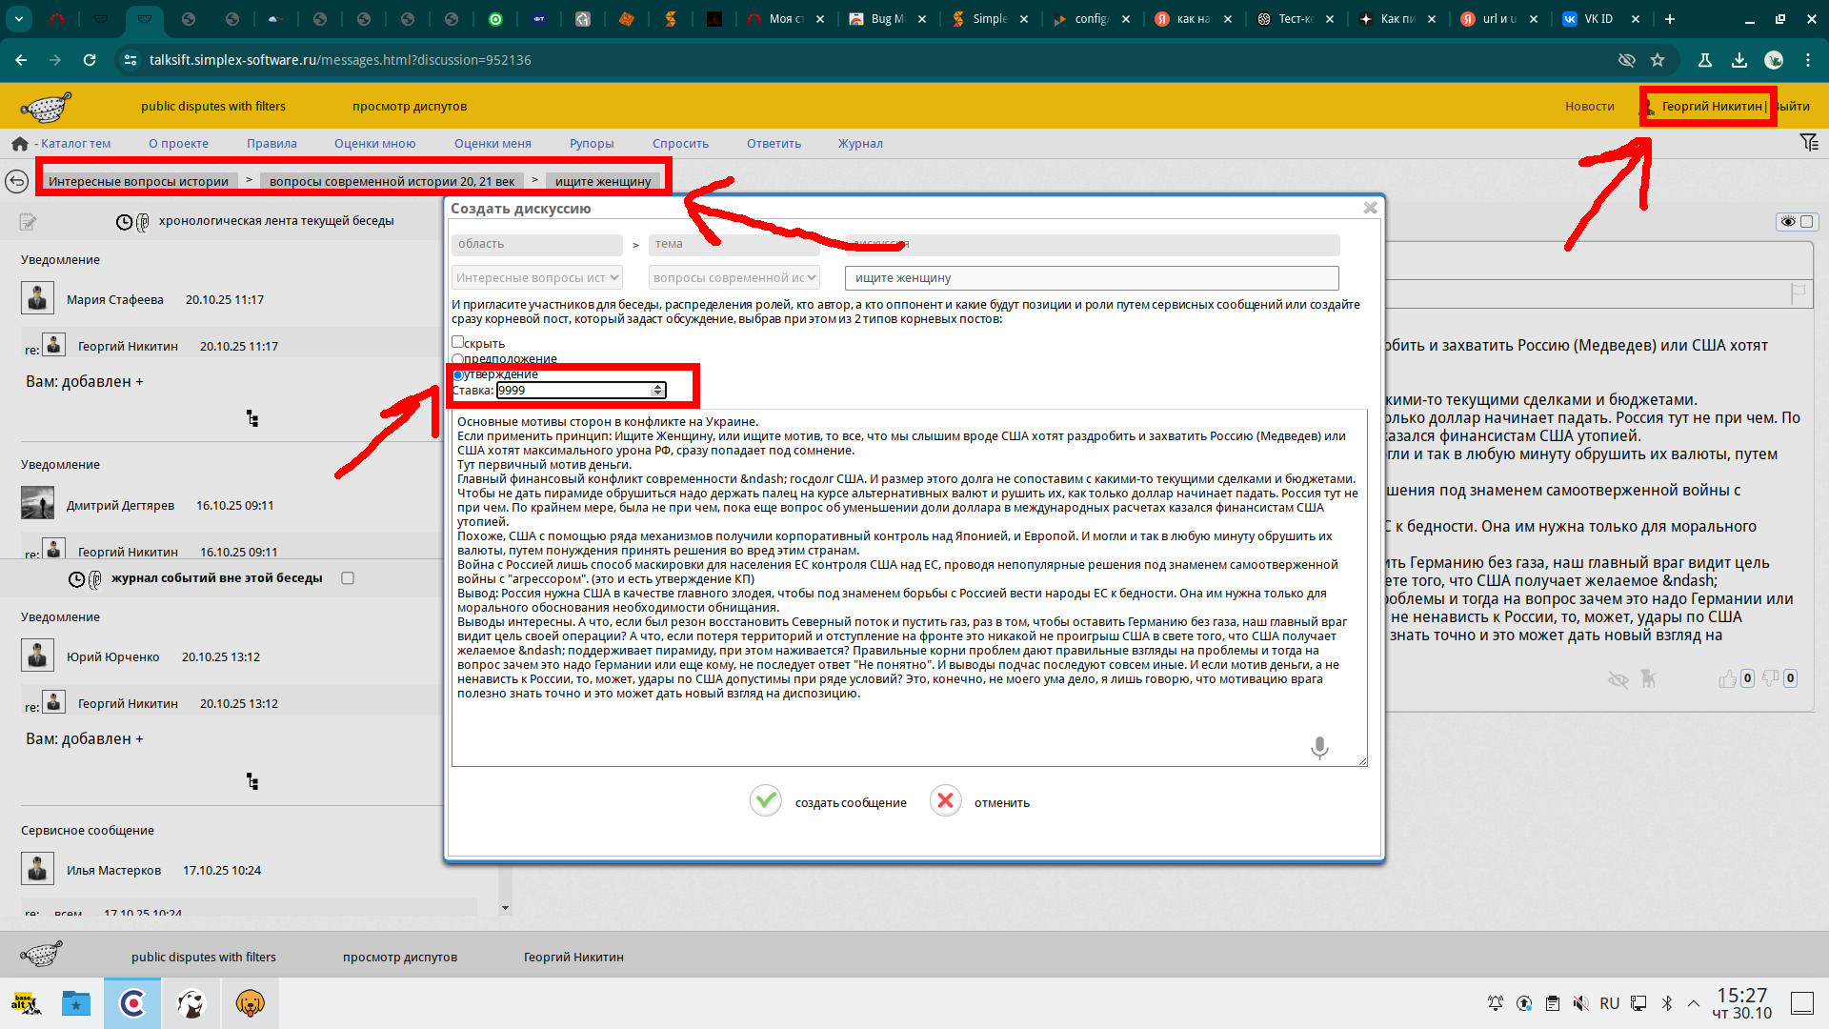The width and height of the screenshot is (1829, 1029).
Task: Click the thumbs up icon
Action: click(1727, 678)
